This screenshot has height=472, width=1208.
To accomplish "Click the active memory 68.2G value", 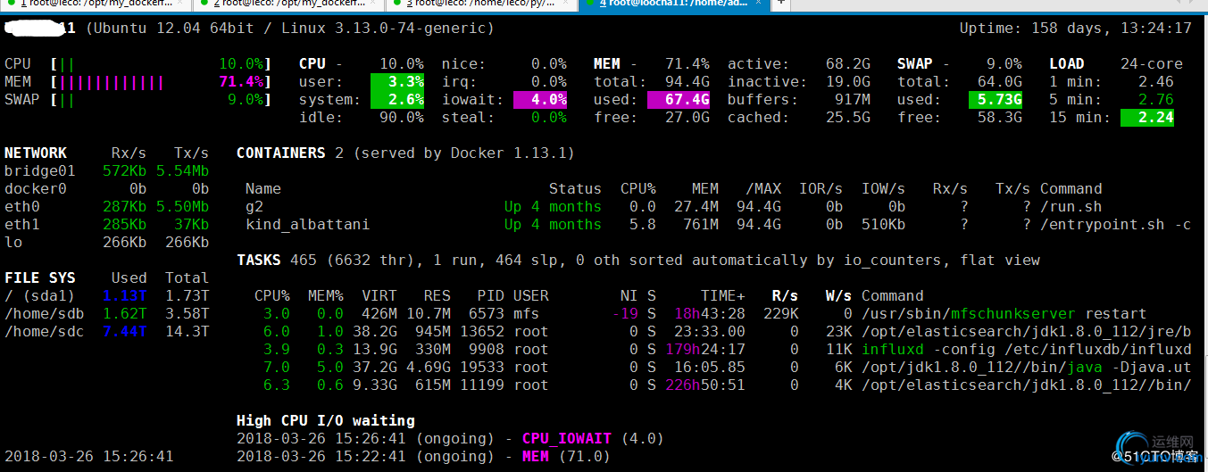I will click(848, 64).
